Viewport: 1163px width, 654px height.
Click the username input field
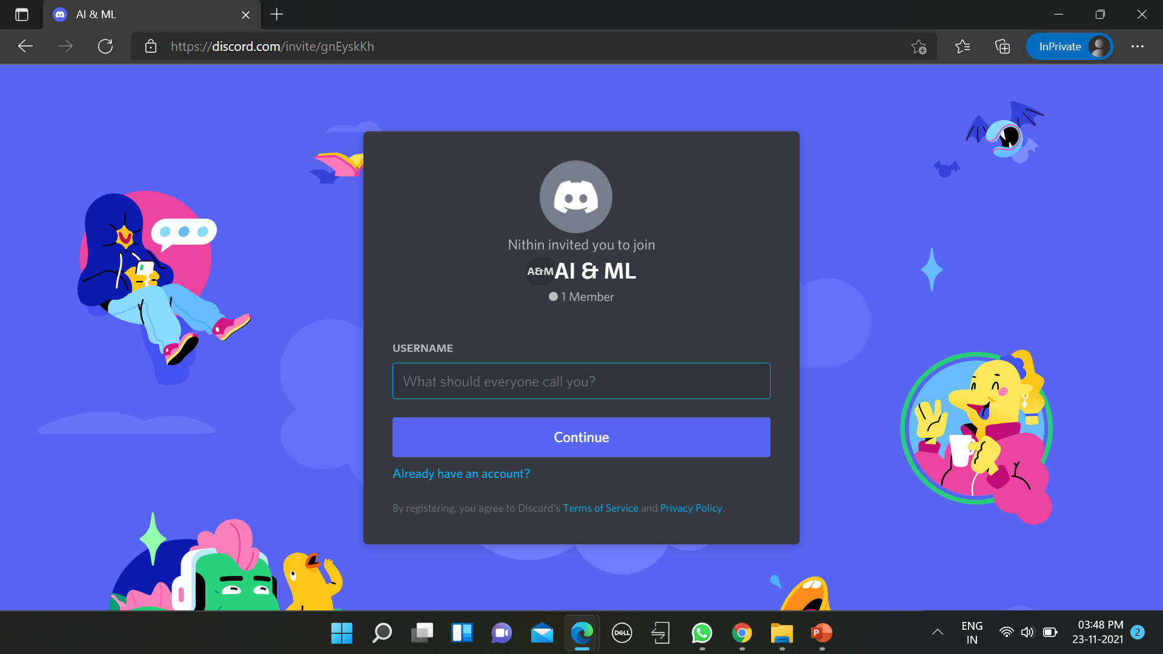(x=581, y=381)
